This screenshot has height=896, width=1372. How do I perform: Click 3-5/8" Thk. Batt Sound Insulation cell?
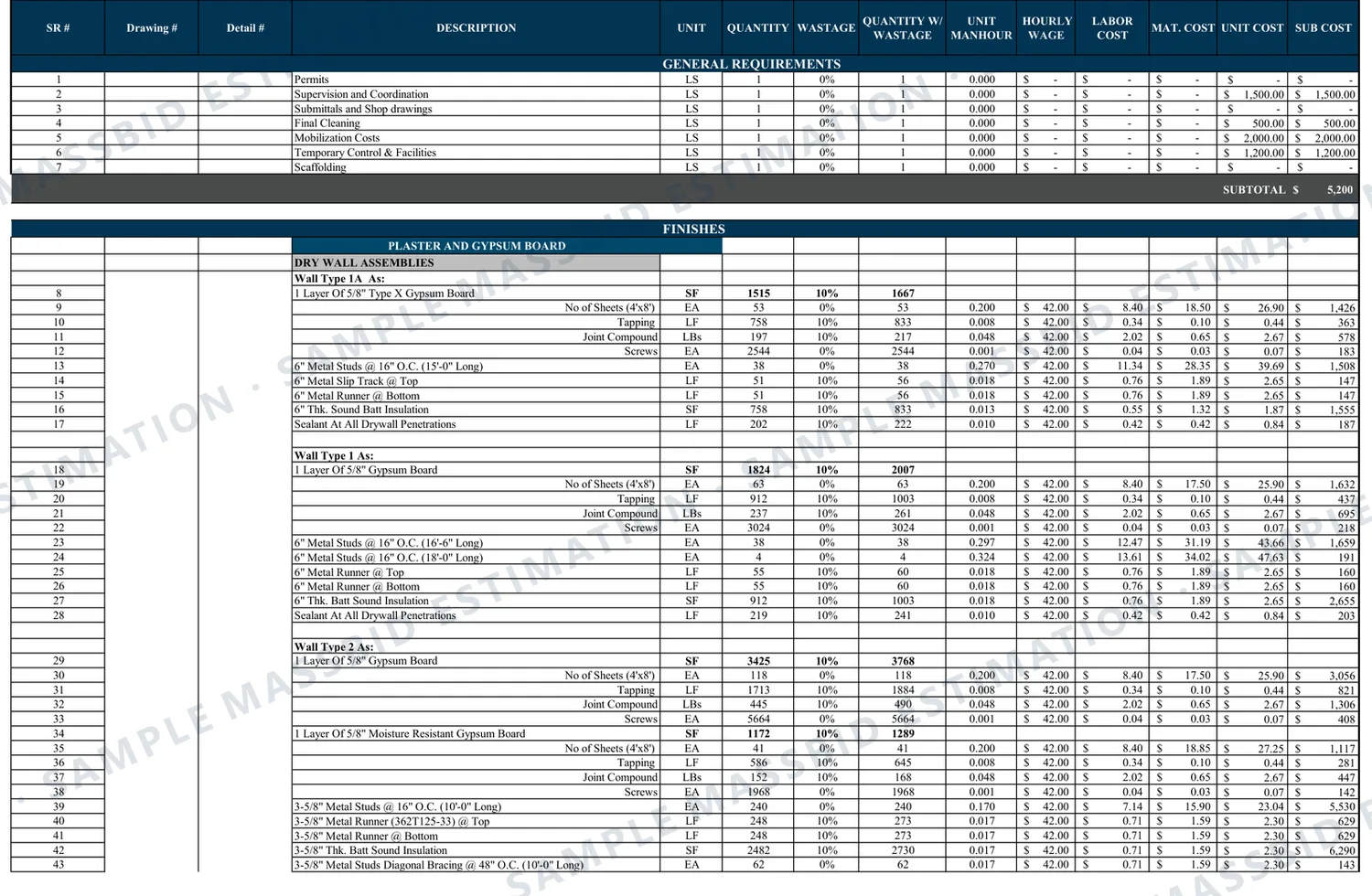(x=476, y=850)
